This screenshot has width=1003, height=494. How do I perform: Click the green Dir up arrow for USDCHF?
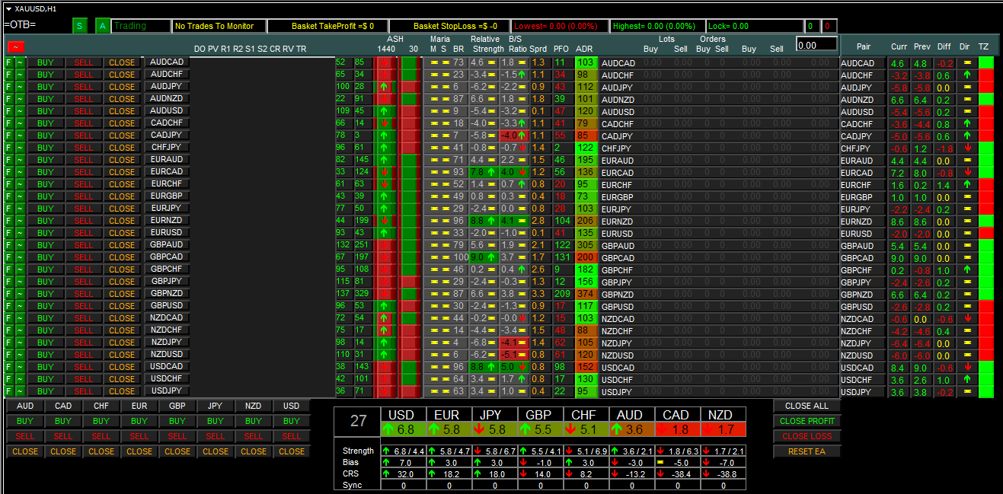[x=967, y=380]
